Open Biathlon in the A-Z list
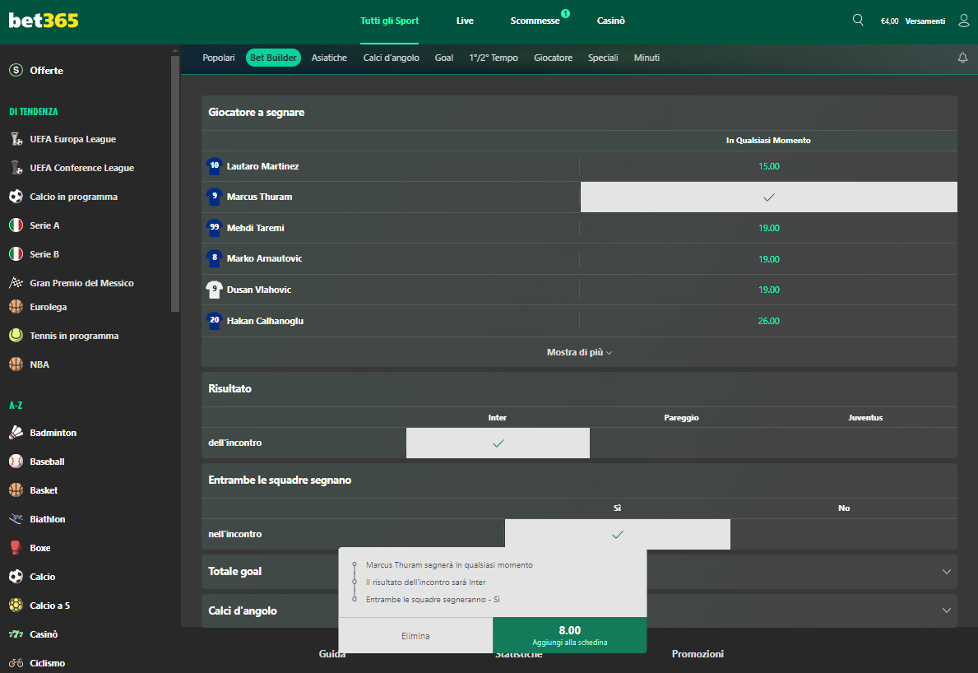This screenshot has width=978, height=673. 48,519
